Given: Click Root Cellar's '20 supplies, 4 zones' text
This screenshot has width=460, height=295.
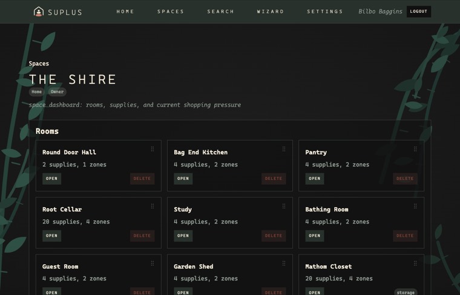Looking at the screenshot, I should (76, 222).
